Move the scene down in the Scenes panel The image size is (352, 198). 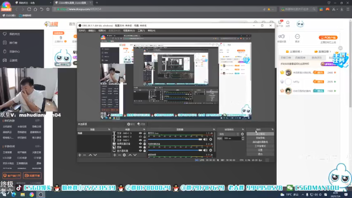tap(95, 155)
